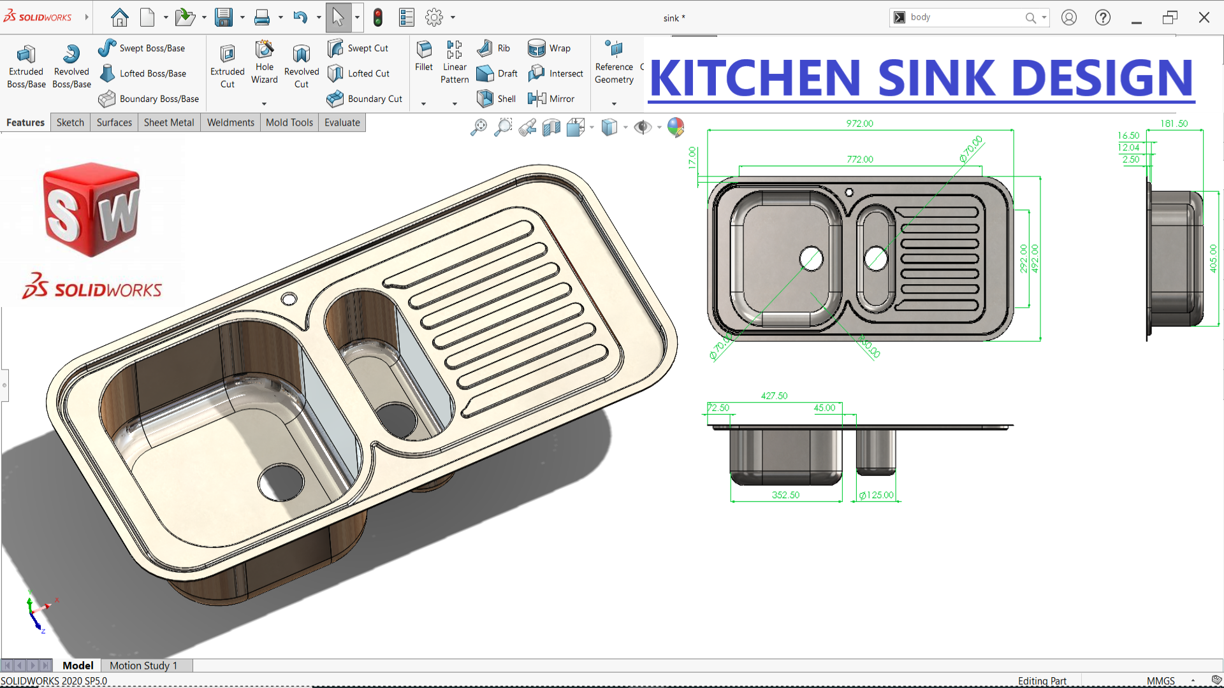Select the Mirror feature tool
This screenshot has width=1224, height=688.
[x=551, y=99]
